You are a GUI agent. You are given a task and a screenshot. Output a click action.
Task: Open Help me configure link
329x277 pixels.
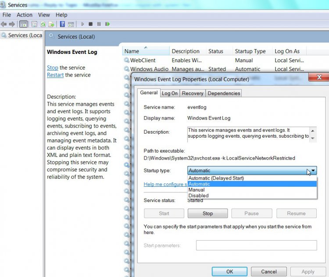(165, 184)
